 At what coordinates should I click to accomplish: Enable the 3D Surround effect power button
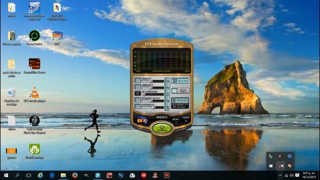tap(138, 93)
